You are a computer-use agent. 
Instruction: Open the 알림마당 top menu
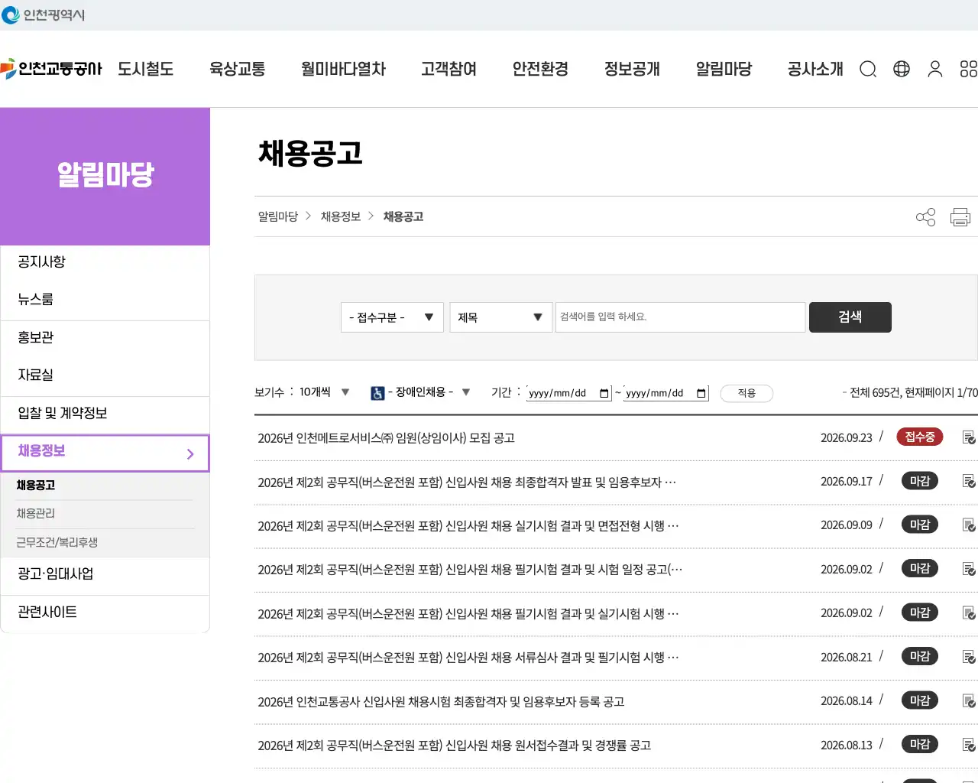724,69
